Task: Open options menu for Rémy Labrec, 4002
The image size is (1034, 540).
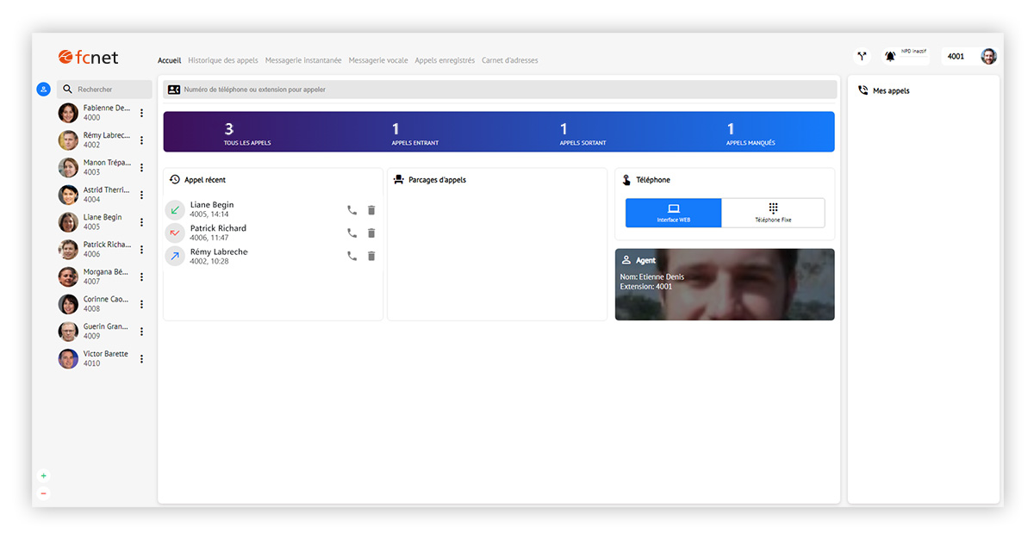Action: pos(141,140)
